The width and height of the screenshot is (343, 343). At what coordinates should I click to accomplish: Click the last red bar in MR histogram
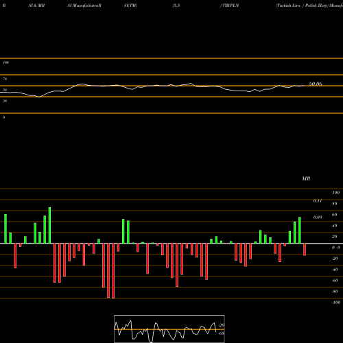click(305, 250)
